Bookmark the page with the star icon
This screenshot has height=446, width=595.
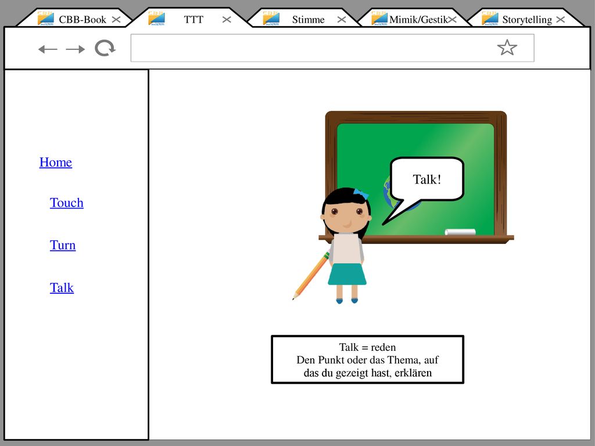507,48
